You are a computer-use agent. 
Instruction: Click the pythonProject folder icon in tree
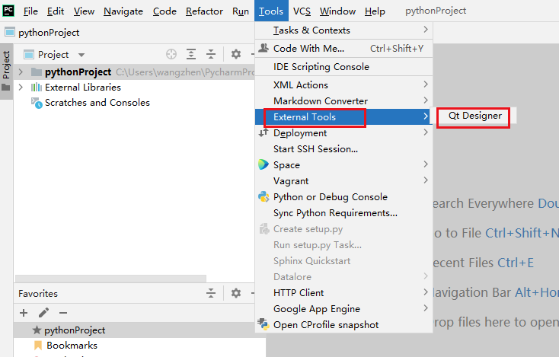[x=37, y=72]
